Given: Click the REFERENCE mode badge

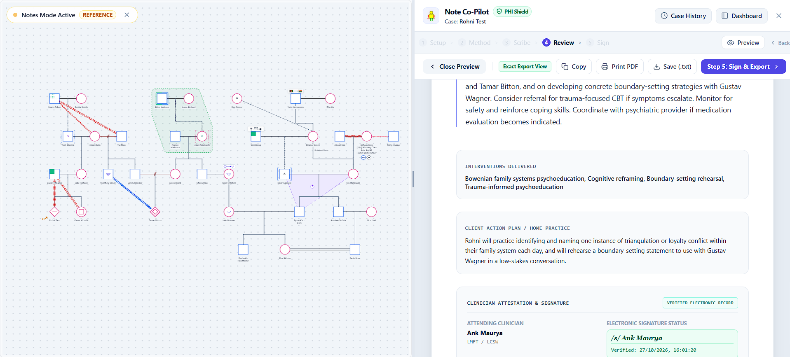Looking at the screenshot, I should tap(98, 15).
